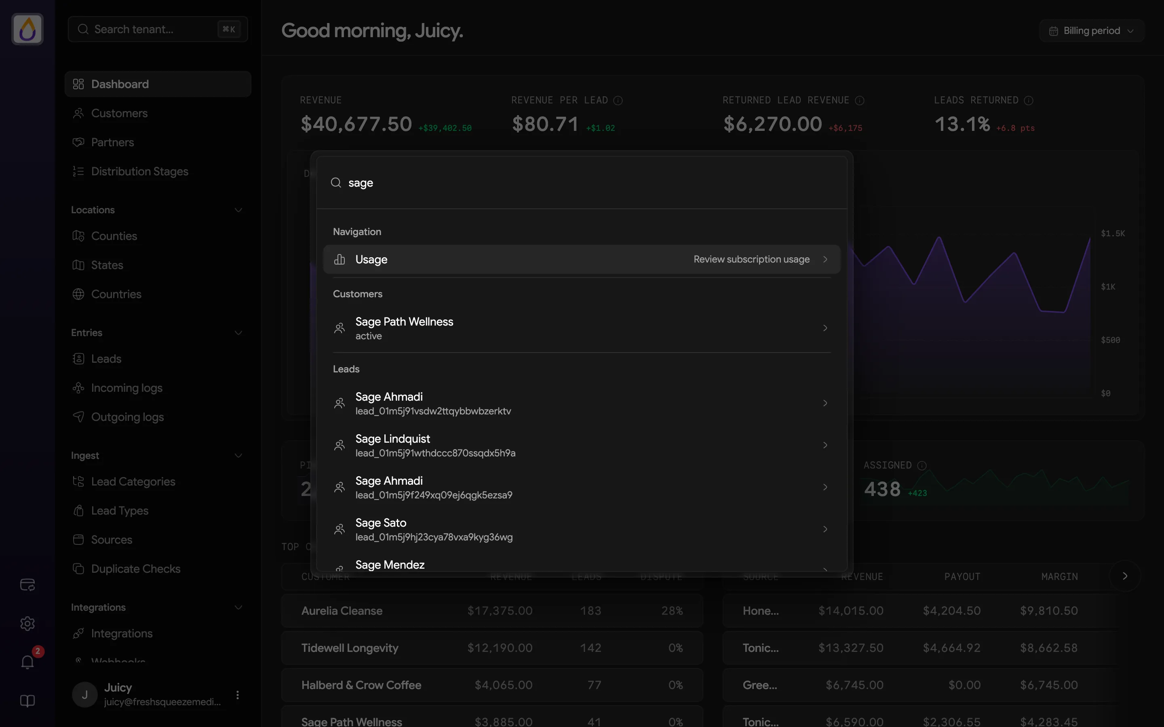This screenshot has width=1164, height=727.
Task: Open Sage Lindquist lead result
Action: 582,445
